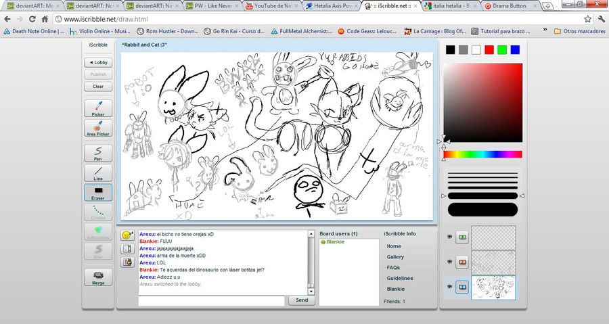The image size is (609, 324).
Task: Return to the Lobby
Action: tap(98, 62)
